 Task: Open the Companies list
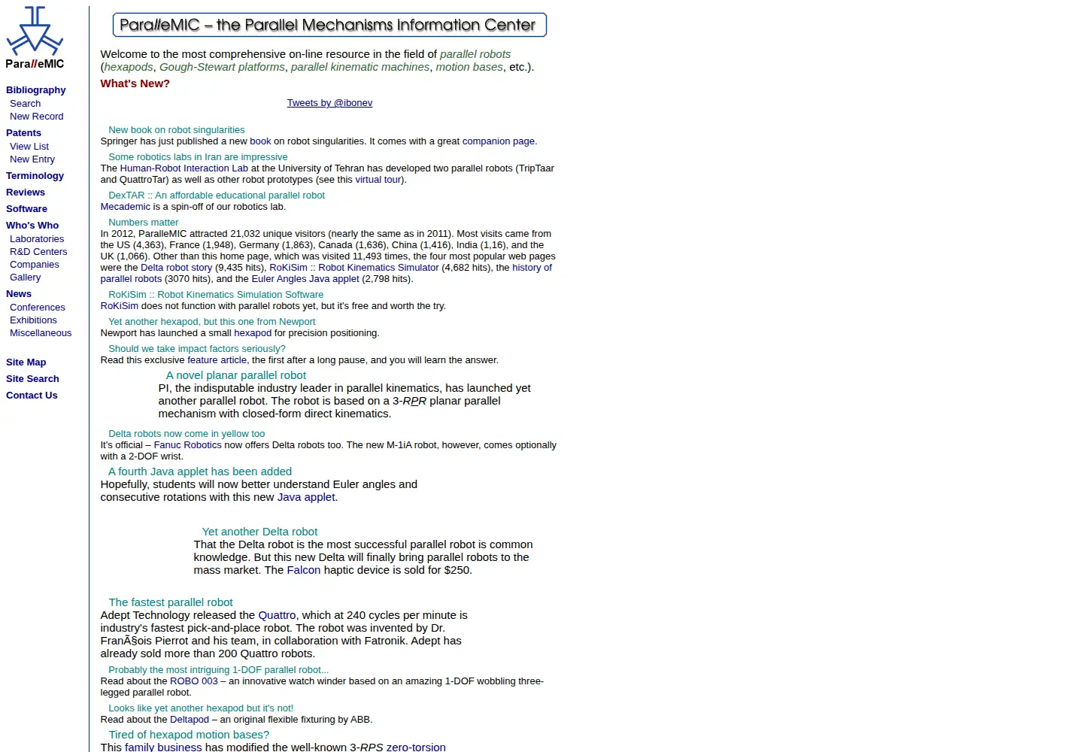click(x=35, y=265)
